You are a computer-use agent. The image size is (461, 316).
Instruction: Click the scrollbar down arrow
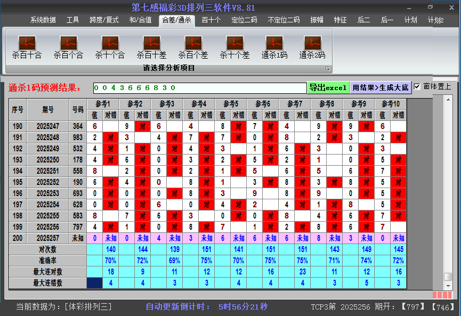(x=448, y=286)
